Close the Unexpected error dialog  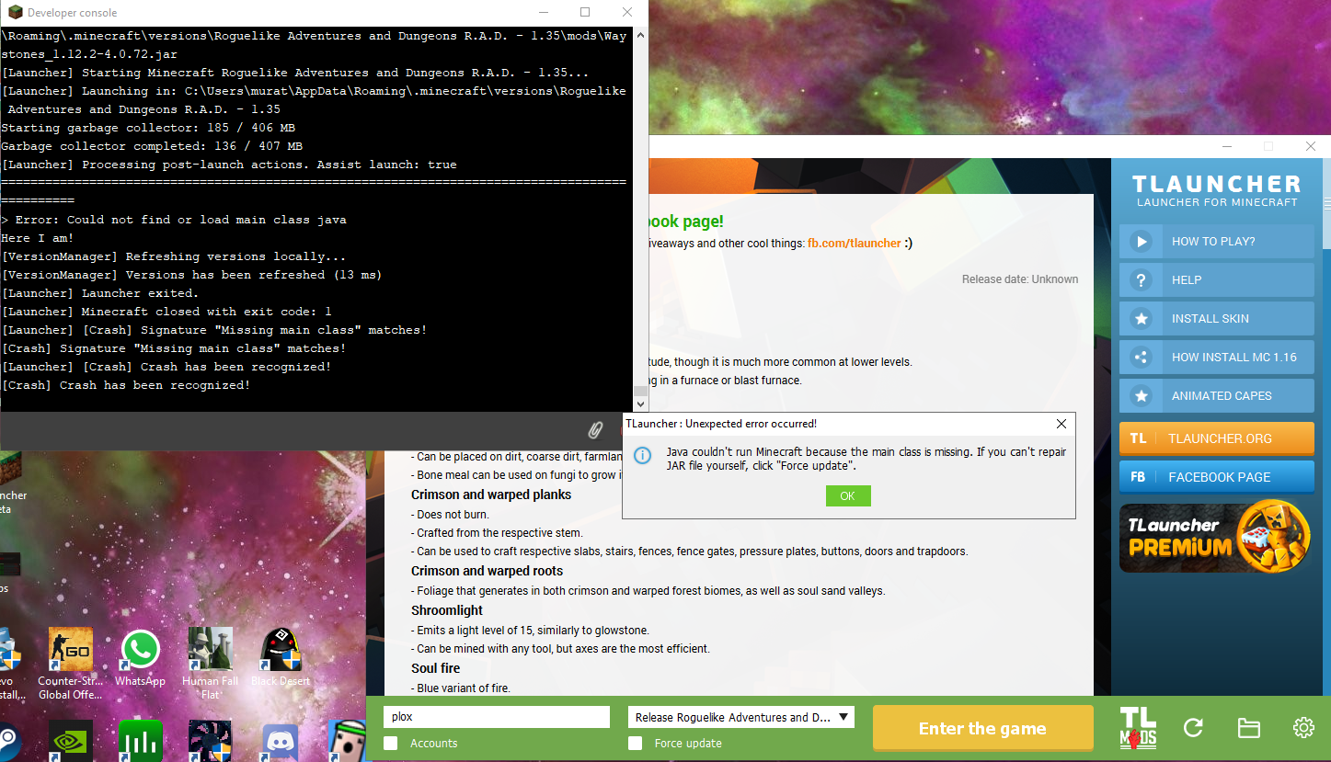tap(1061, 424)
